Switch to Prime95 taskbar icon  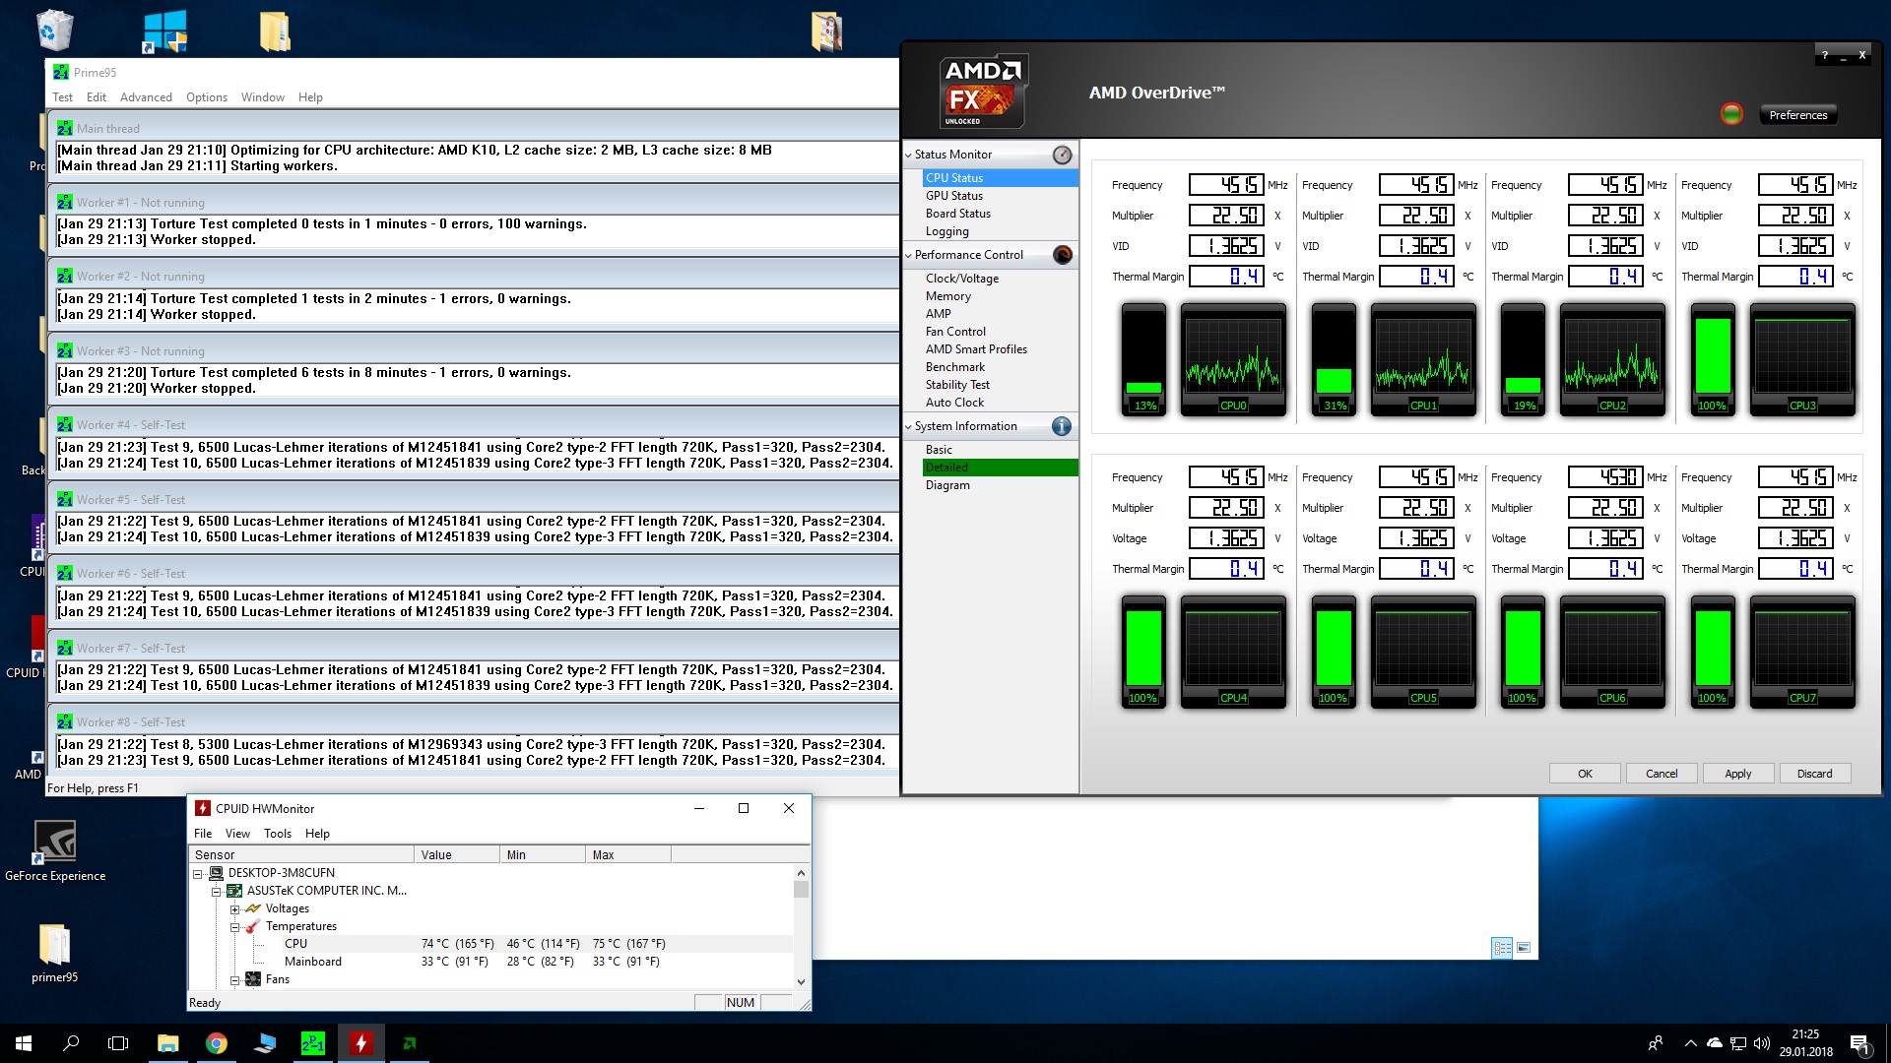coord(313,1043)
